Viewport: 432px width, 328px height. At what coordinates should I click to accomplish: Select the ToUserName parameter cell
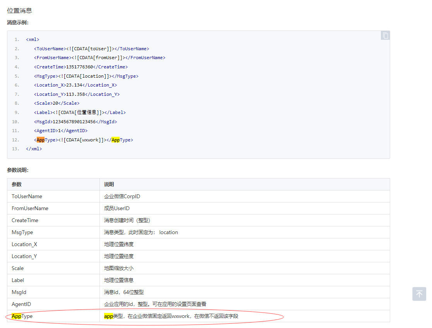point(53,196)
